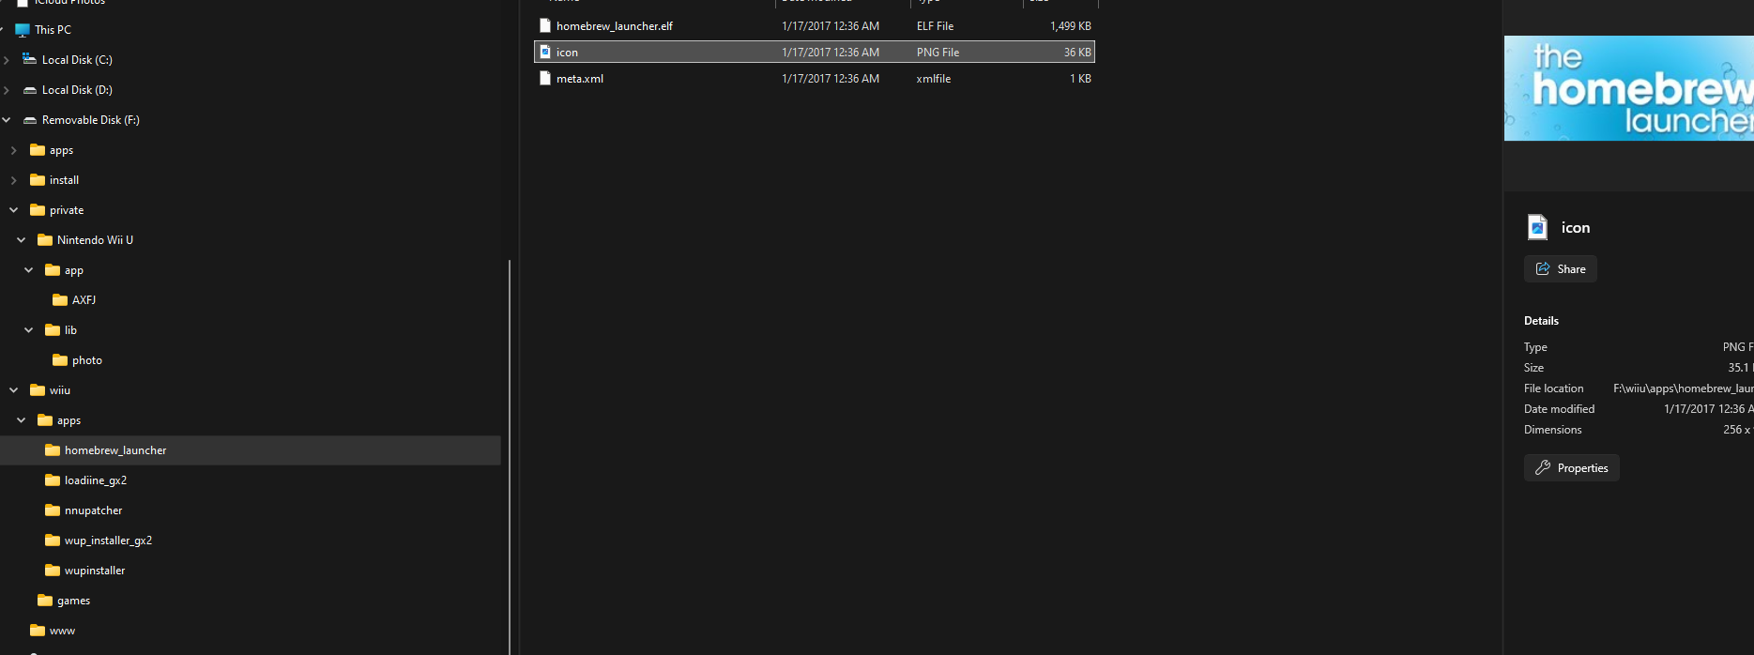Click the homebrew_launcher.elf file icon
Screen dimensions: 1754x655
coord(545,25)
